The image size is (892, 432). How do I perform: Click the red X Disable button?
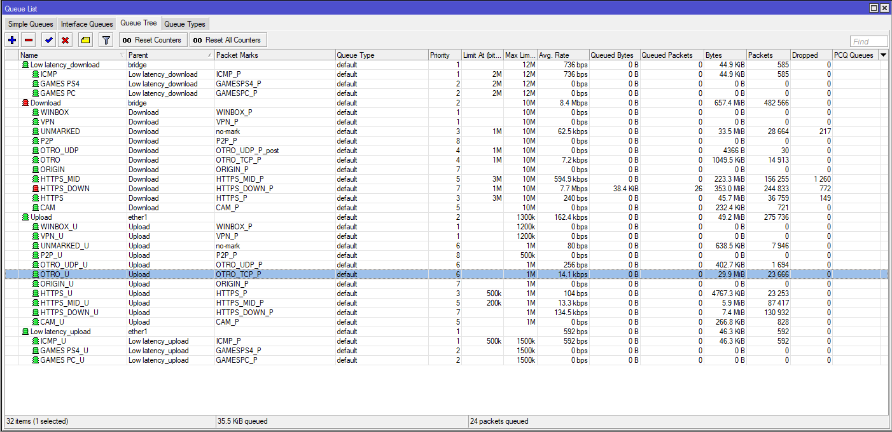point(65,40)
